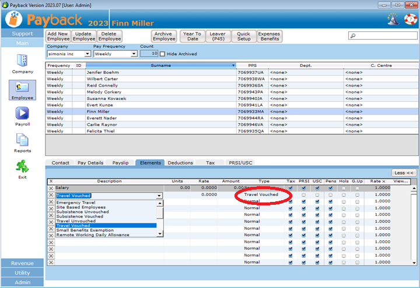
Task: Click in the employee search field
Action: click(382, 36)
